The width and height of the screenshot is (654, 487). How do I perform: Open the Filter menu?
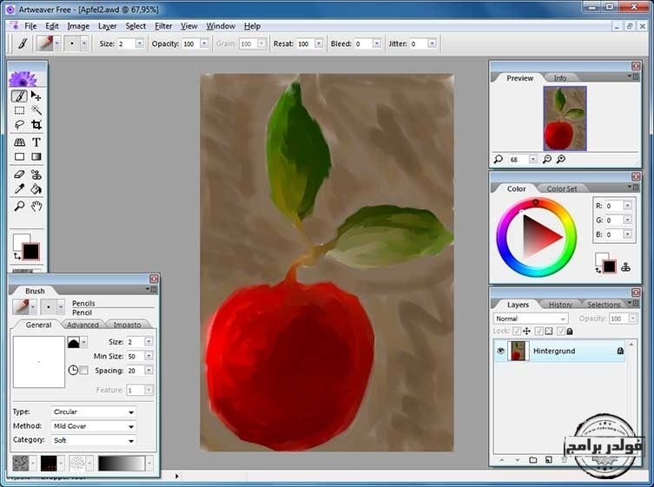pos(163,26)
